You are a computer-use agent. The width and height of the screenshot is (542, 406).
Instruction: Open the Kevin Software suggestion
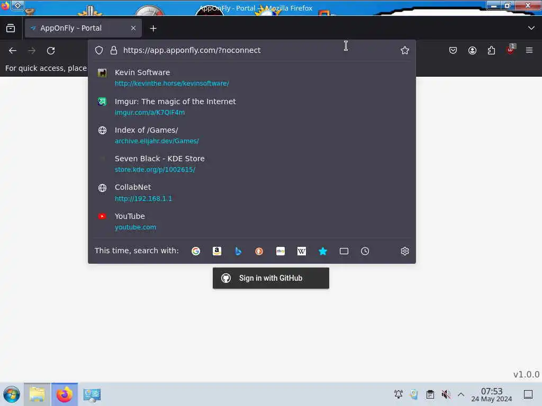[251, 78]
